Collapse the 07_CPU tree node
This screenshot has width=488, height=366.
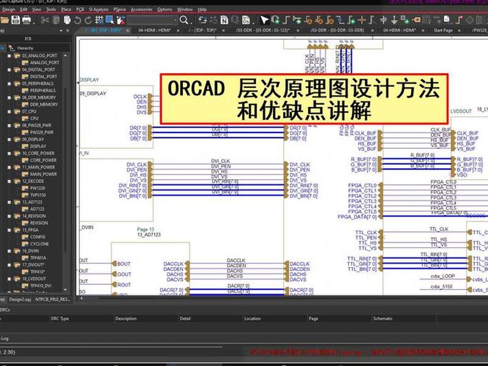[x=9, y=112]
